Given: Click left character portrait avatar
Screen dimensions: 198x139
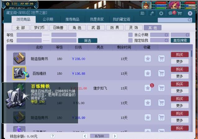Looking at the screenshot, I should tap(146, 5).
